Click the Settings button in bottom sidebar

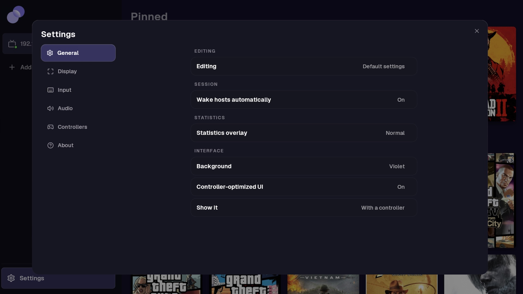point(58,278)
